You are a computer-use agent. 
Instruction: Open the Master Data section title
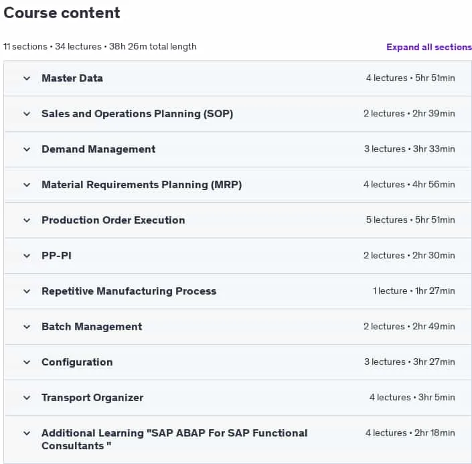pos(72,78)
